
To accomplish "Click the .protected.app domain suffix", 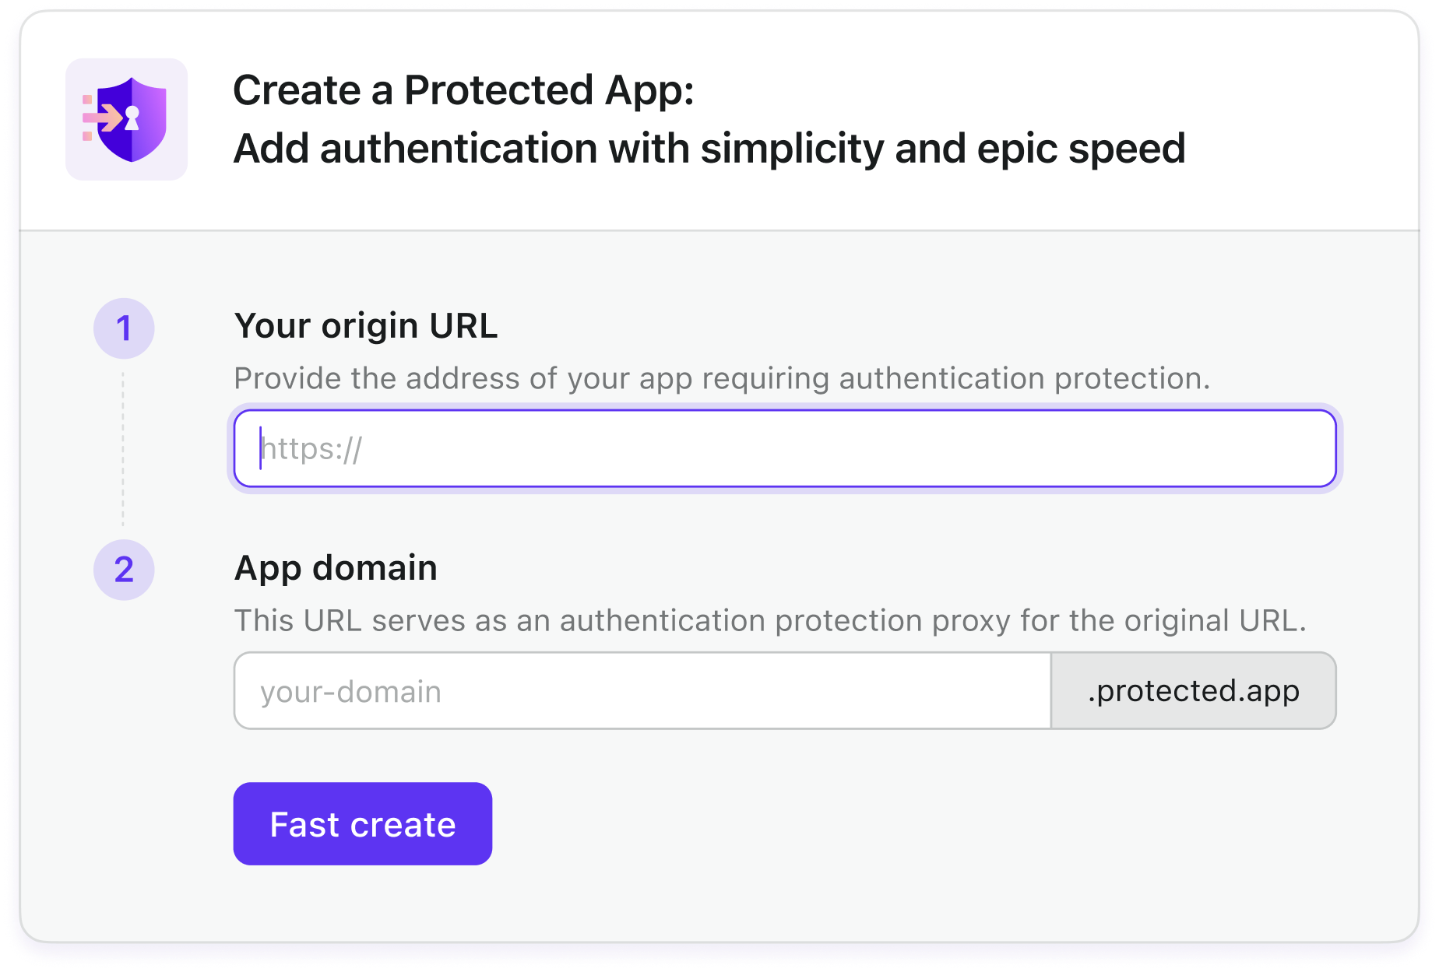I will [x=1193, y=691].
